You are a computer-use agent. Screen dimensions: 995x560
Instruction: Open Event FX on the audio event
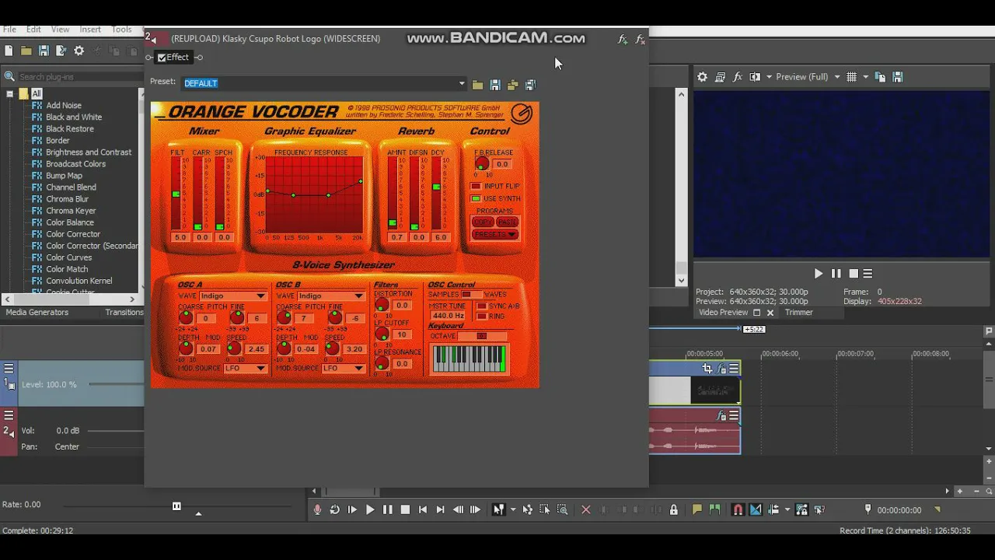(721, 416)
